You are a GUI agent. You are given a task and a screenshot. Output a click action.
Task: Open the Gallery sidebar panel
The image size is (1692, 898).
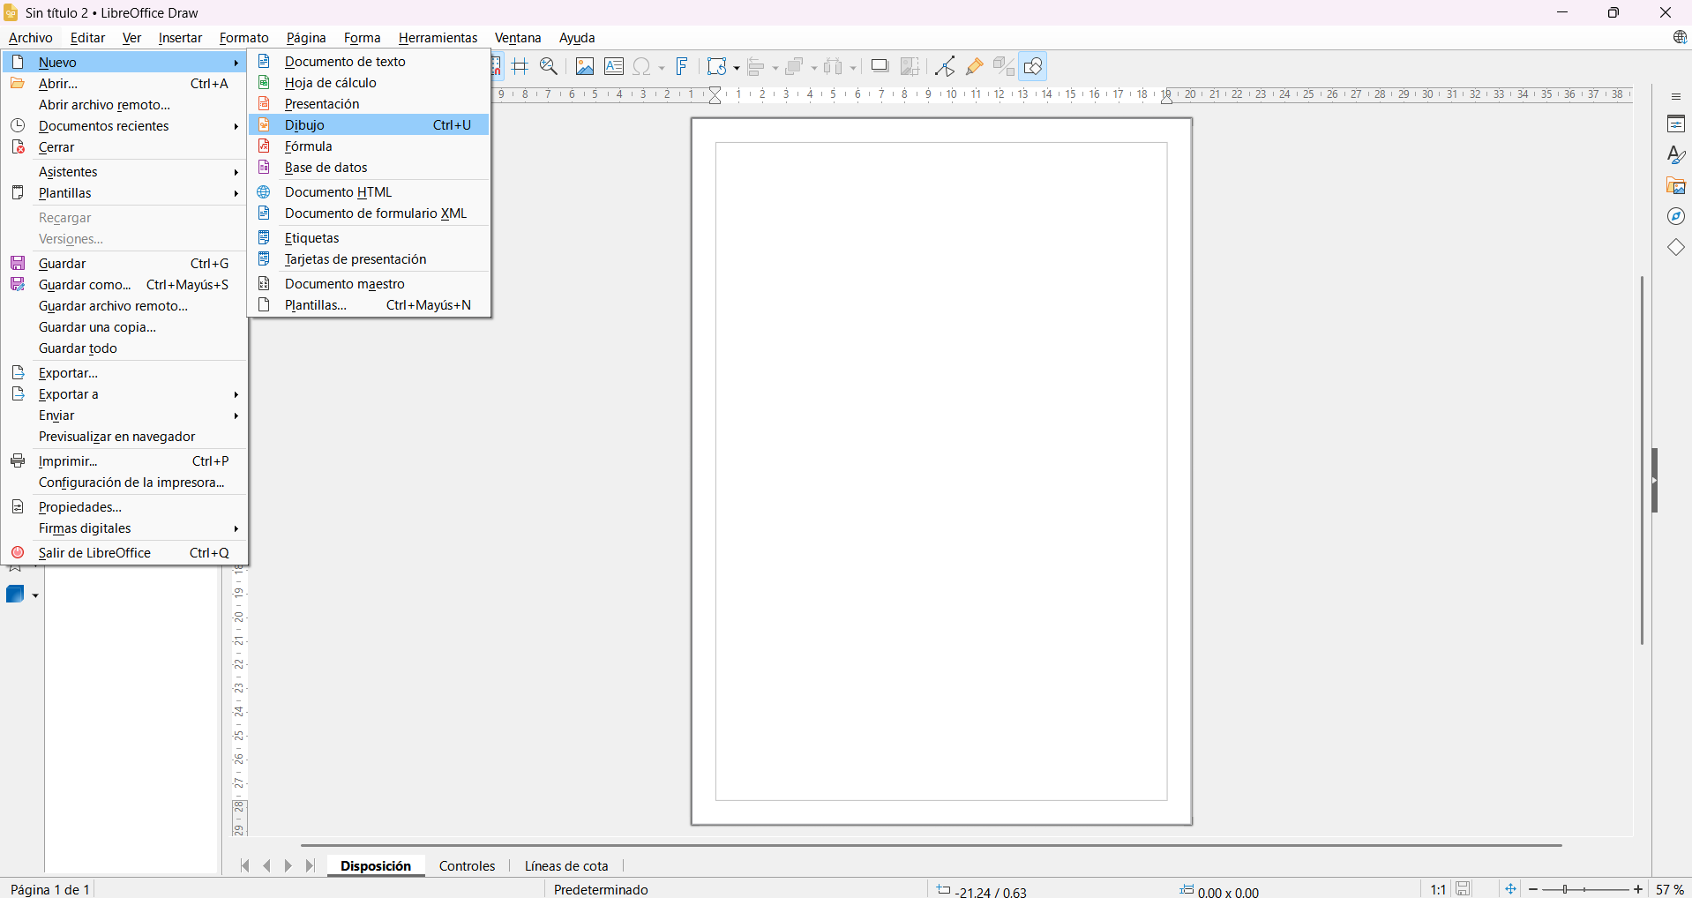click(1676, 186)
